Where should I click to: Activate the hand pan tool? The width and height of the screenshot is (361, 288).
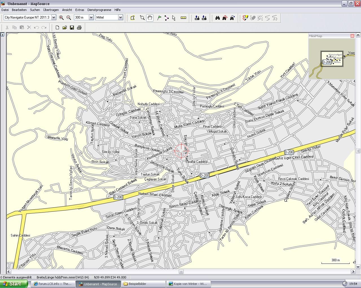pos(150,18)
